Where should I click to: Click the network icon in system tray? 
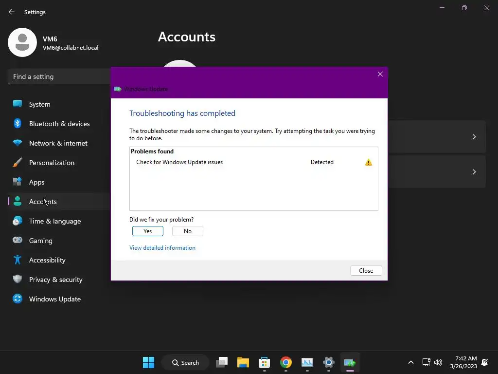click(426, 362)
